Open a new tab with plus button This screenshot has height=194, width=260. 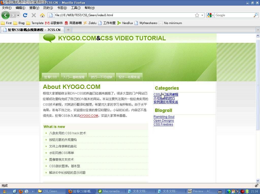click(68, 30)
